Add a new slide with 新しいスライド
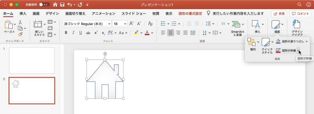Image resolution: width=314 pixels, height=114 pixels. click(38, 24)
